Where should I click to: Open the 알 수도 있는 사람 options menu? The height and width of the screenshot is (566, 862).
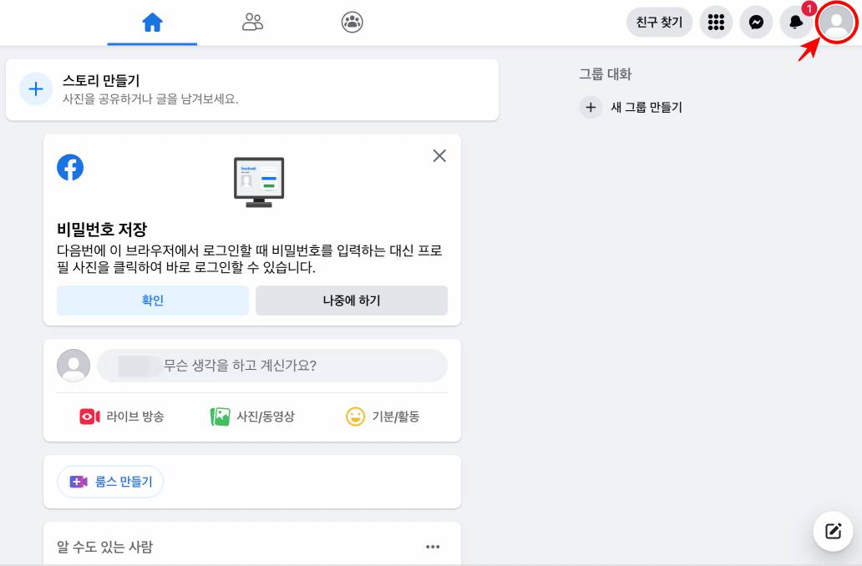(433, 546)
